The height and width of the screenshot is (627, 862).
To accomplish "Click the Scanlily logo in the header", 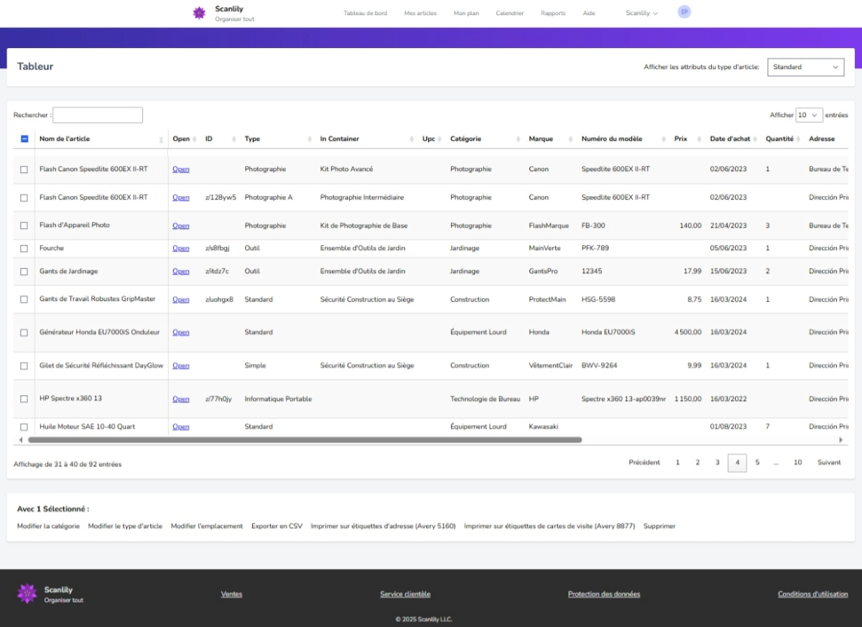I will [x=200, y=13].
